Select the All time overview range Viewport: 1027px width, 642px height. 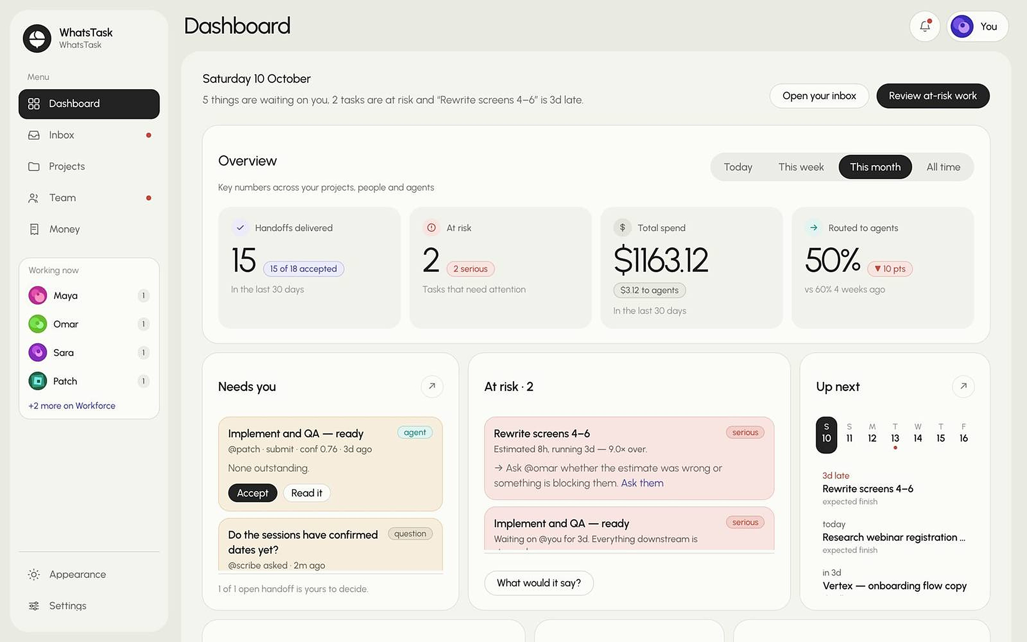943,167
